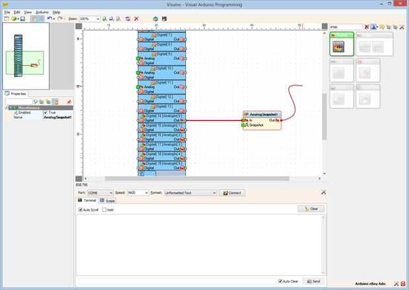The width and height of the screenshot is (409, 290).
Task: Click the Snapshot clock input pin
Action: pyautogui.click(x=243, y=125)
